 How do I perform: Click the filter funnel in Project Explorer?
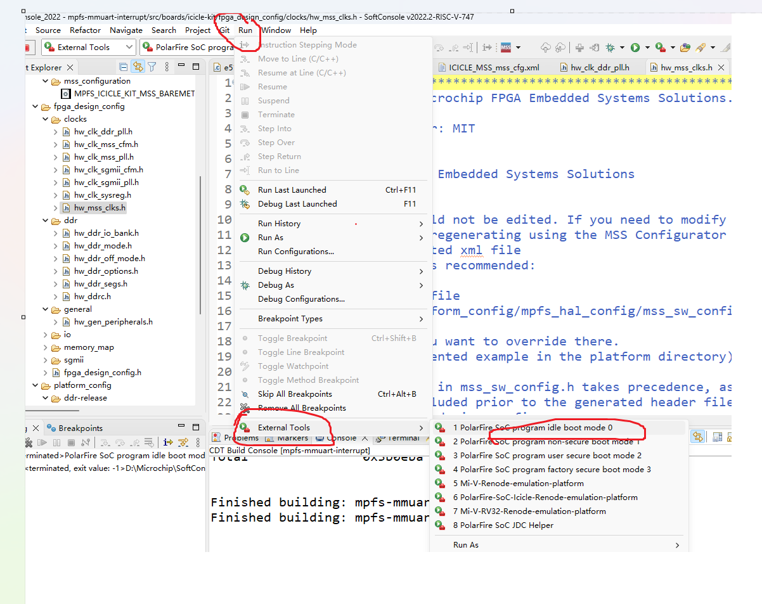[x=152, y=67]
